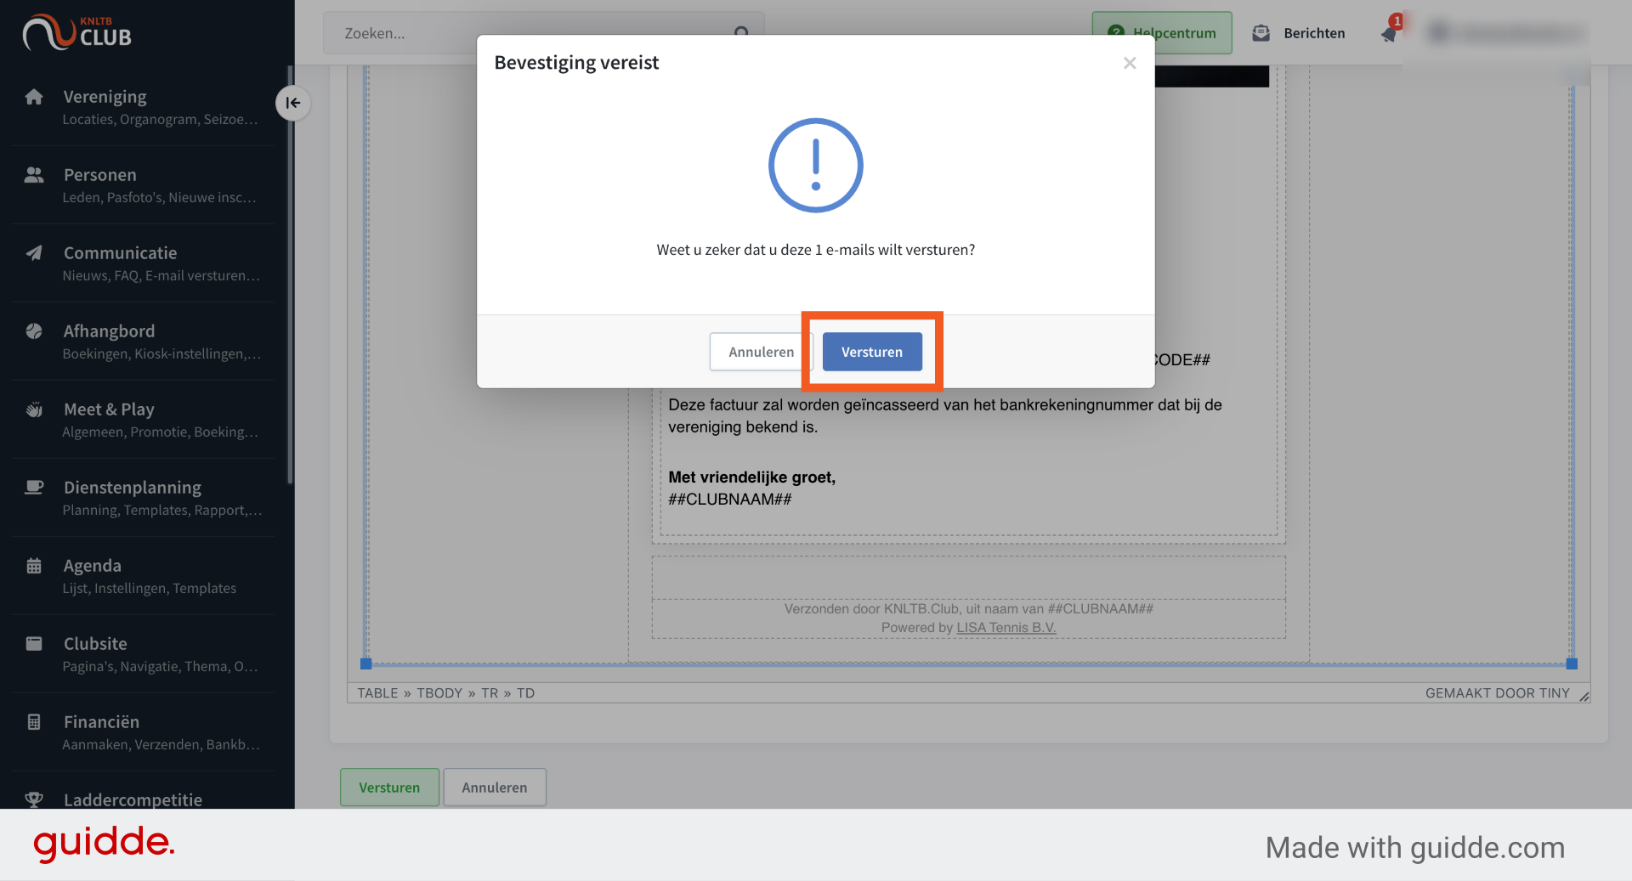The width and height of the screenshot is (1632, 881).
Task: Collapse the sidebar with the arrow icon
Action: (x=292, y=103)
